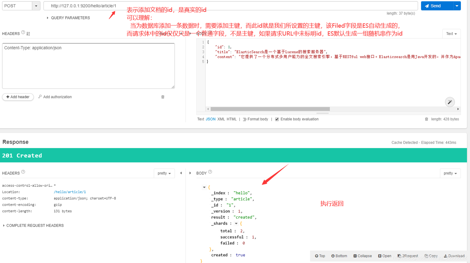The height and width of the screenshot is (263, 470).
Task: Collapse the root JSON response node
Action: (x=204, y=187)
